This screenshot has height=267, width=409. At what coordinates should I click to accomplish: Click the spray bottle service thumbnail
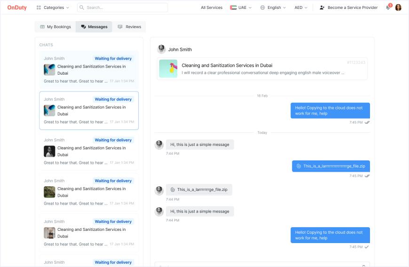(168, 69)
